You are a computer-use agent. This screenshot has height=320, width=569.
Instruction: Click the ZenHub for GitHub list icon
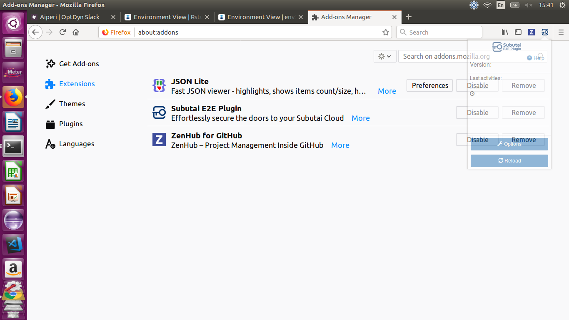(159, 140)
